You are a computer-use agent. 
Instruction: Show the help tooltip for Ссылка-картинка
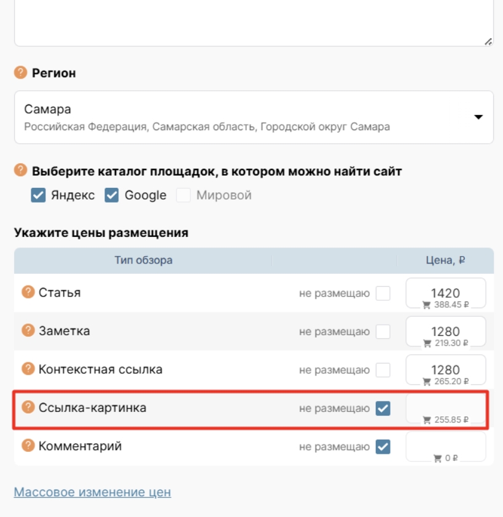[28, 406]
